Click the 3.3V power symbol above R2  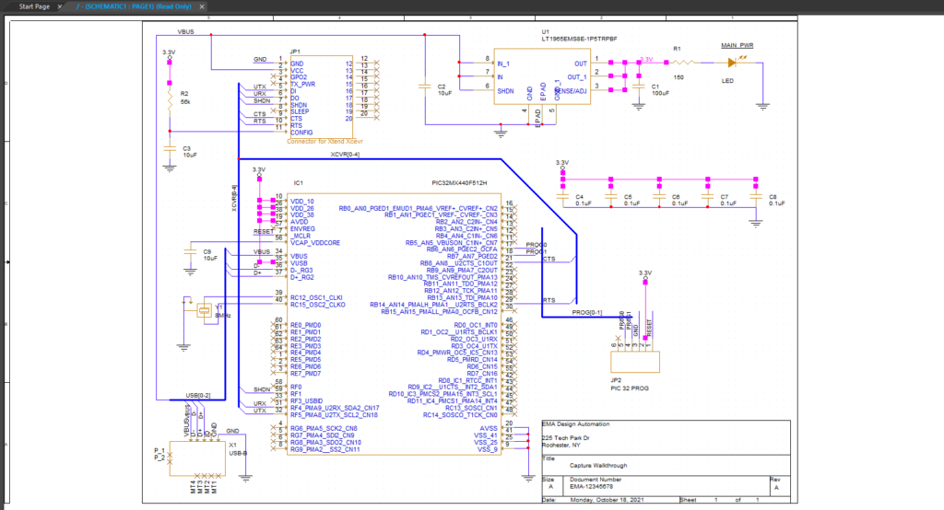point(170,54)
